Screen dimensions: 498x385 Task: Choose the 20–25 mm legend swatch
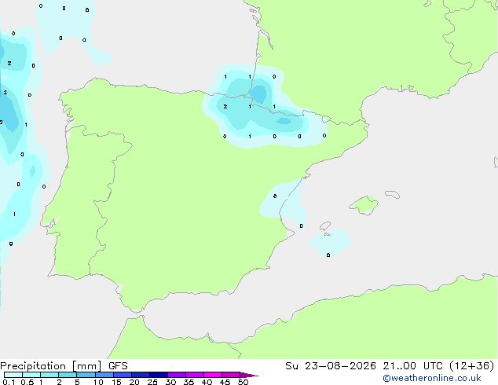pos(140,375)
